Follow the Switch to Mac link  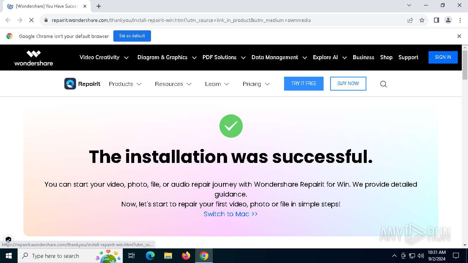tap(231, 214)
